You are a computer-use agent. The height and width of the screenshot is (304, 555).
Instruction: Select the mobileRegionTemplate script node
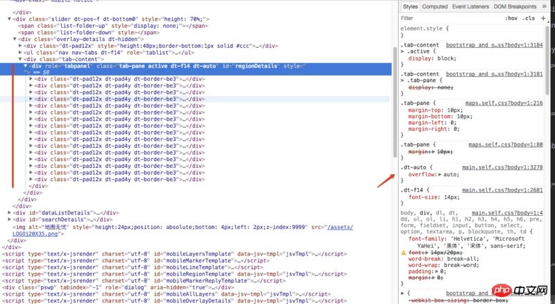point(175,274)
